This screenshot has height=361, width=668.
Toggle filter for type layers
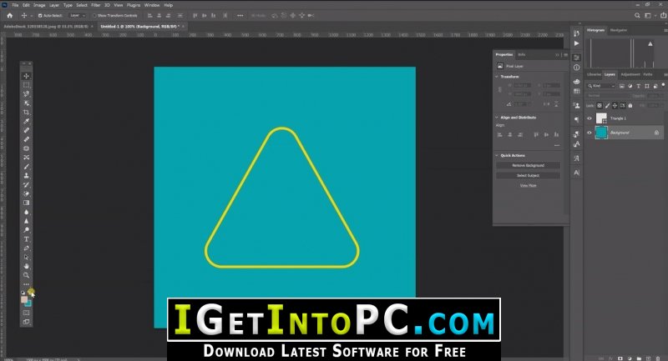638,86
